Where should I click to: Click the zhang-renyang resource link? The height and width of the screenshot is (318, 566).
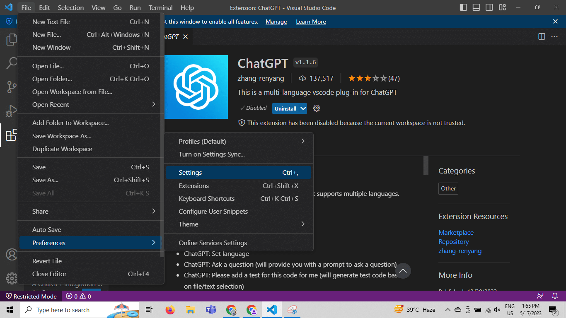460,251
